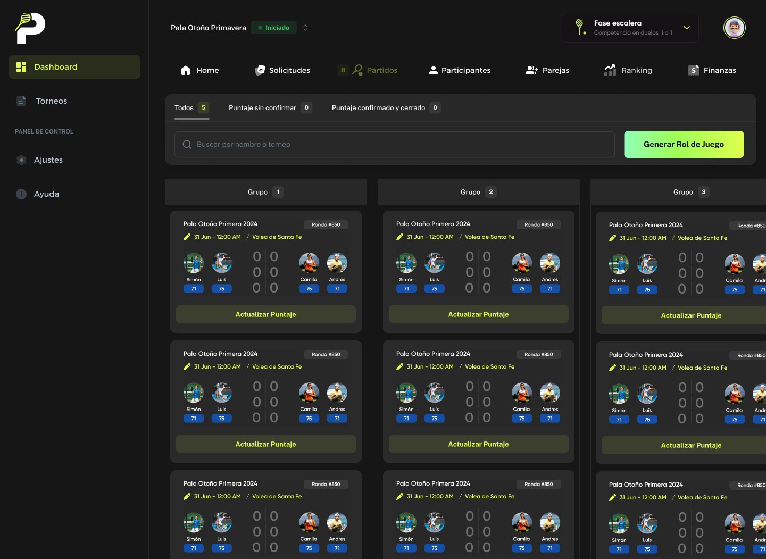Open Dashboard grid icon in sidebar
Screen dimensions: 766x559
point(21,67)
